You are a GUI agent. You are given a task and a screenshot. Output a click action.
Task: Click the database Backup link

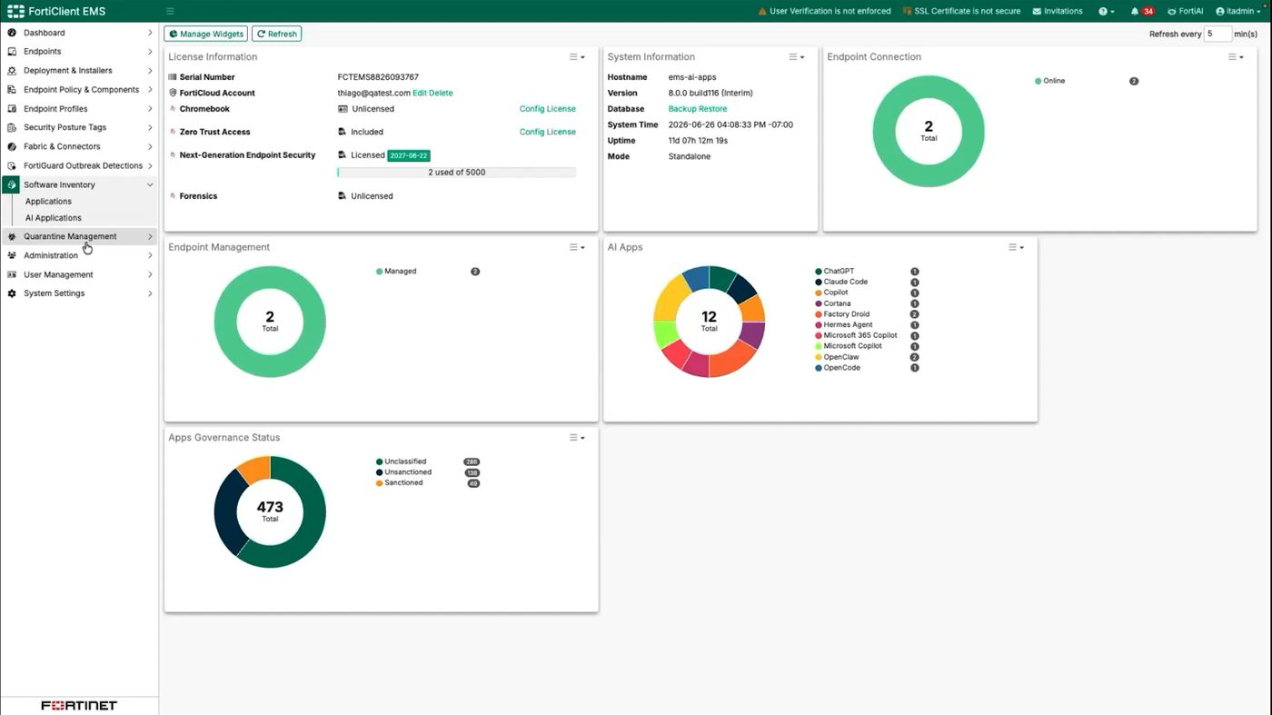pyautogui.click(x=682, y=109)
